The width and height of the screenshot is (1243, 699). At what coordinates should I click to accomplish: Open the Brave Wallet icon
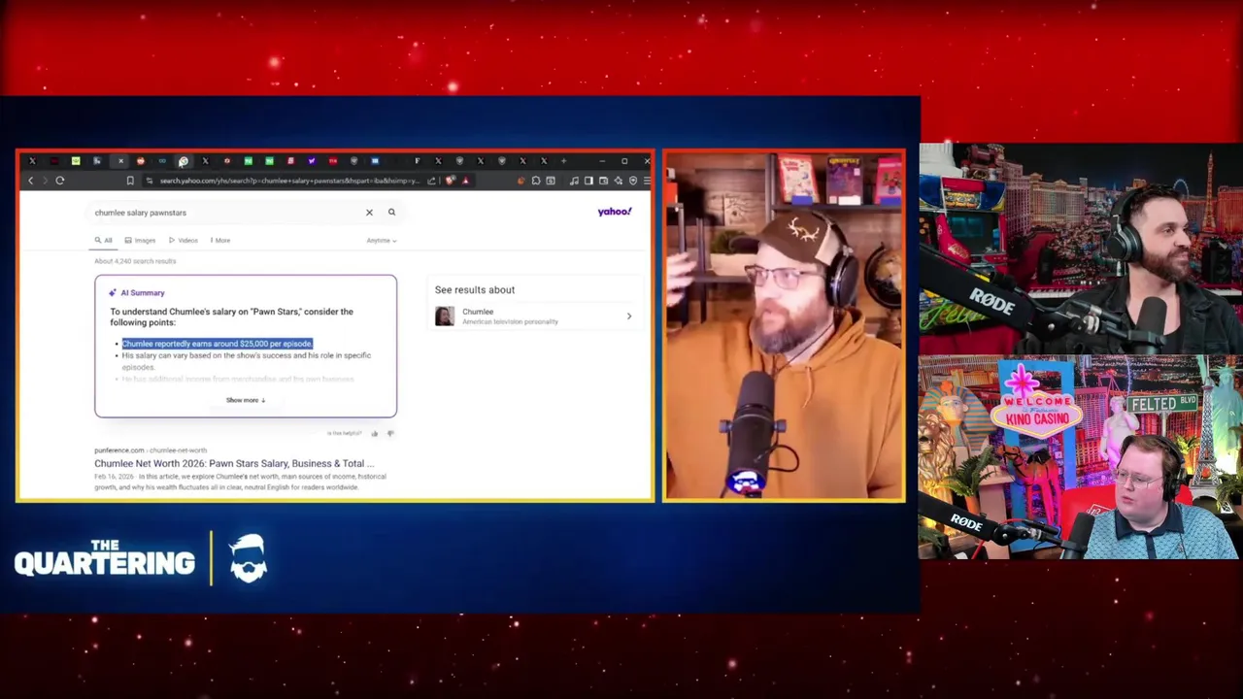point(603,181)
